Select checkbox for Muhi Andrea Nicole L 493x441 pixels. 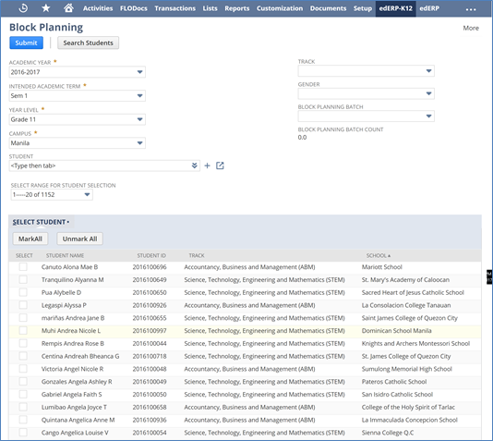click(23, 330)
